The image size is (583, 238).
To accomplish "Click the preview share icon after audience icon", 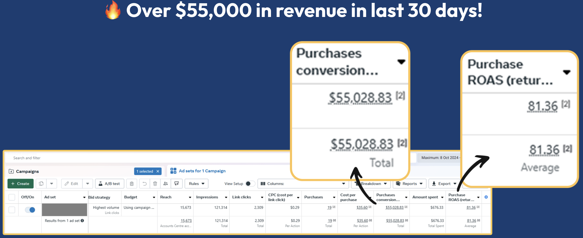I will (x=177, y=184).
